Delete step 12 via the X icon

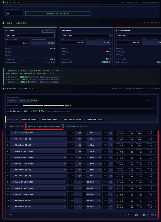click(x=155, y=201)
